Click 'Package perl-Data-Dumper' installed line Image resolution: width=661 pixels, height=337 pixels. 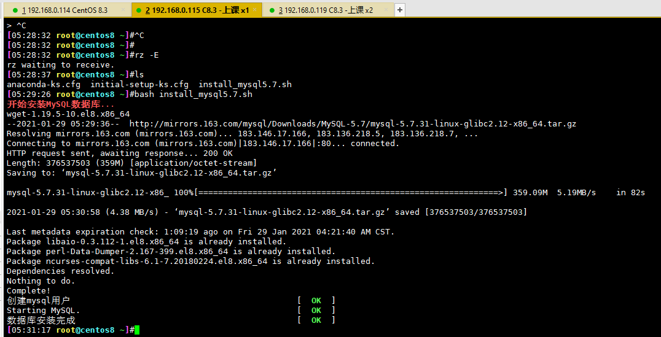tap(171, 251)
